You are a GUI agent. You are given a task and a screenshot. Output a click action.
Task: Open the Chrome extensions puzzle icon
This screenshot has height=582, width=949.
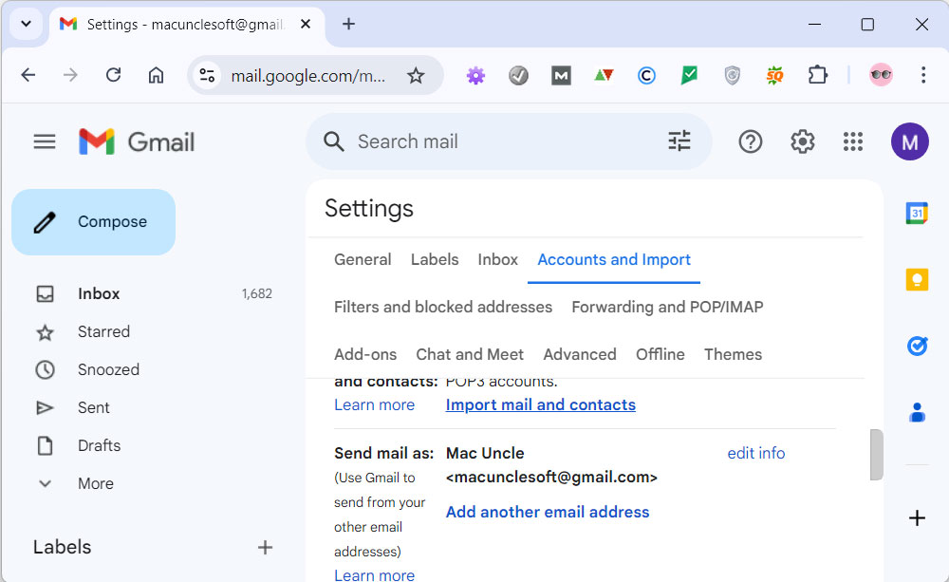click(x=817, y=74)
